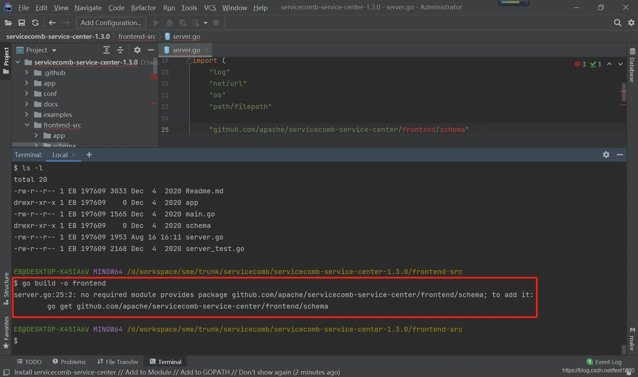Navigate back with the left arrow icon
Screen dimensions: 638x377
tap(52, 23)
